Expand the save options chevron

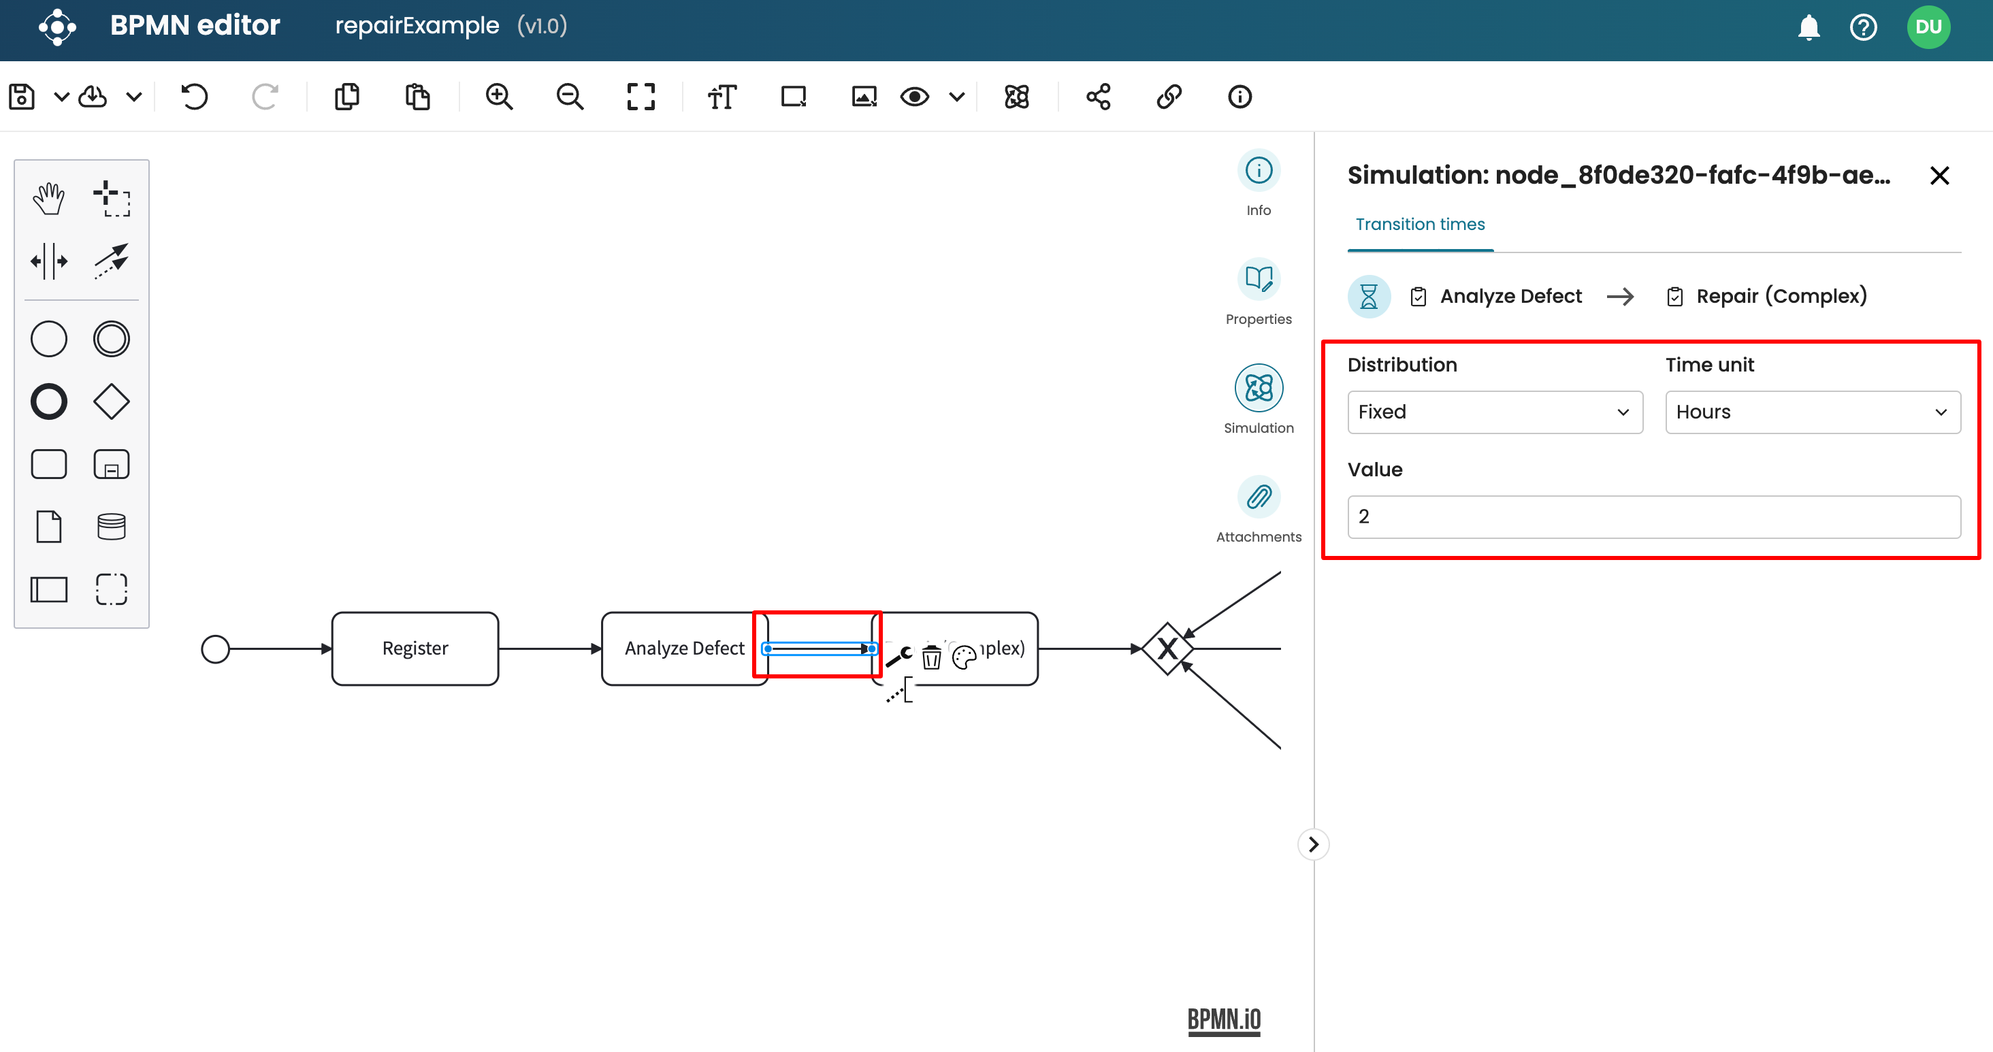61,97
